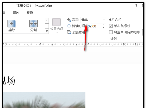The height and width of the screenshot is (108, 146).
Task: Click the blurred slide picture
Action: [44, 100]
